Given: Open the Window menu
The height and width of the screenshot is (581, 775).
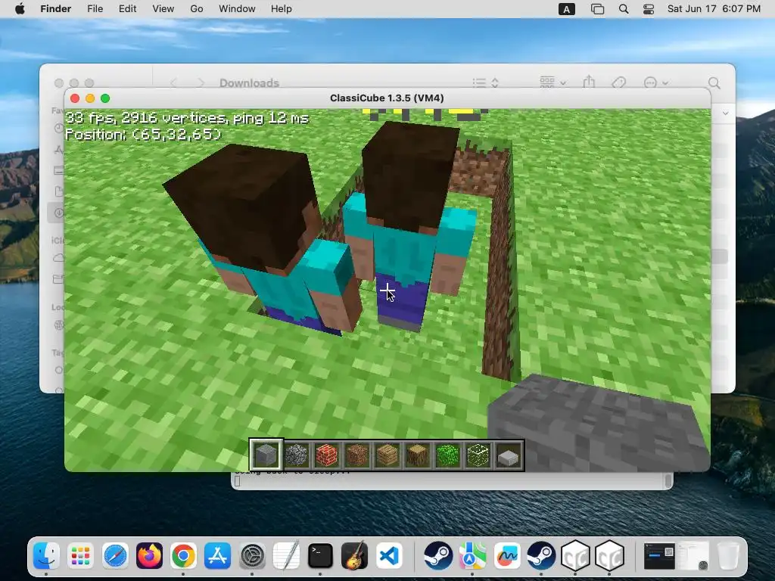Looking at the screenshot, I should click(x=237, y=9).
